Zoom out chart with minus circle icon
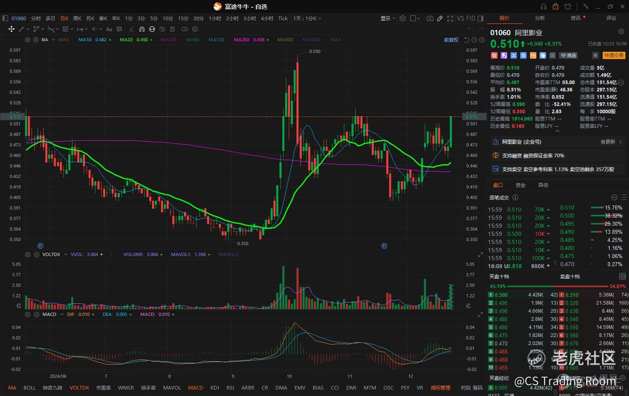The width and height of the screenshot is (629, 396). pyautogui.click(x=474, y=40)
